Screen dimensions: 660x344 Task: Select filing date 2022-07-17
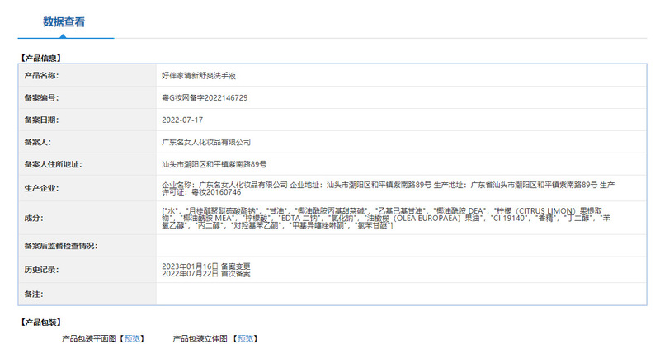[x=182, y=120]
